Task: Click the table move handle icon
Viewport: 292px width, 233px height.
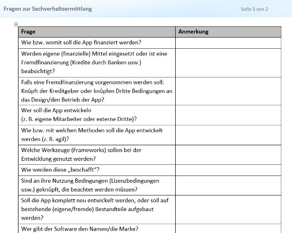Action: point(16,24)
